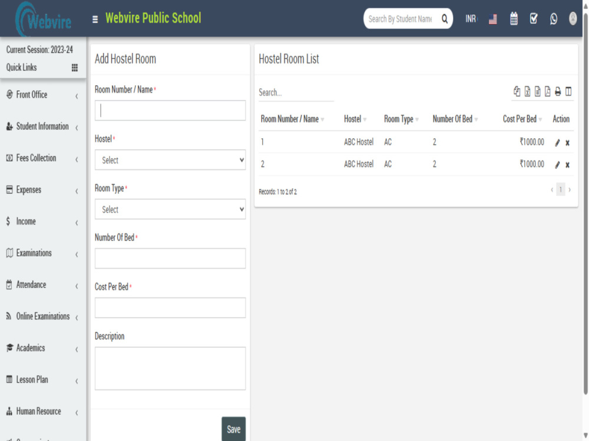The image size is (589, 441).
Task: Focus the room list Search box
Action: [x=296, y=93]
